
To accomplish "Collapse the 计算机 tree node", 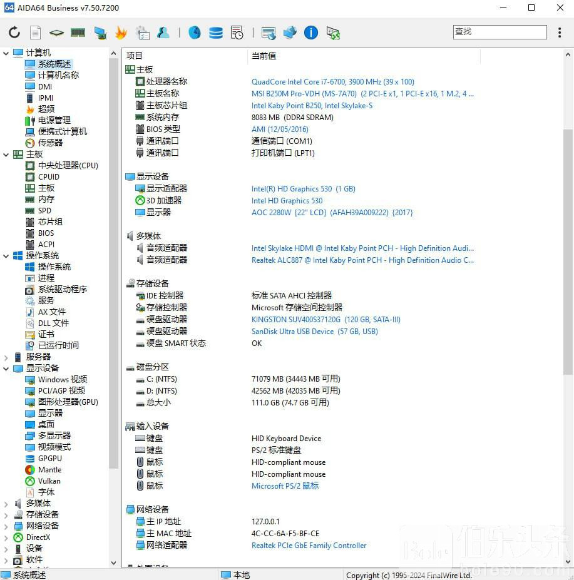I will [6, 53].
